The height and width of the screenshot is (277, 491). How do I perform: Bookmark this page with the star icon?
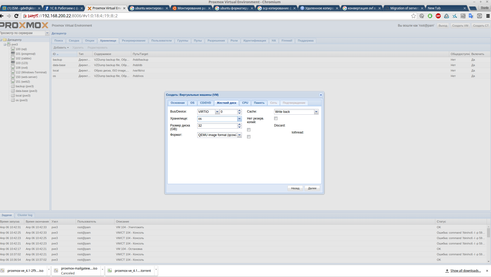coord(413,16)
